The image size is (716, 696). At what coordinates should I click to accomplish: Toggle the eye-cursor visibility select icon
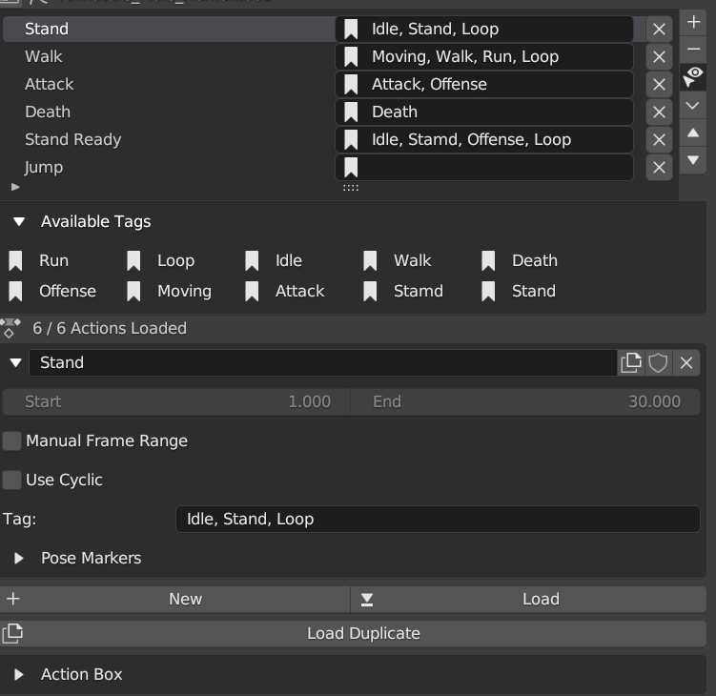[694, 76]
